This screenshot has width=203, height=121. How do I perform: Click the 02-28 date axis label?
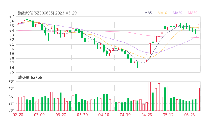18,115
